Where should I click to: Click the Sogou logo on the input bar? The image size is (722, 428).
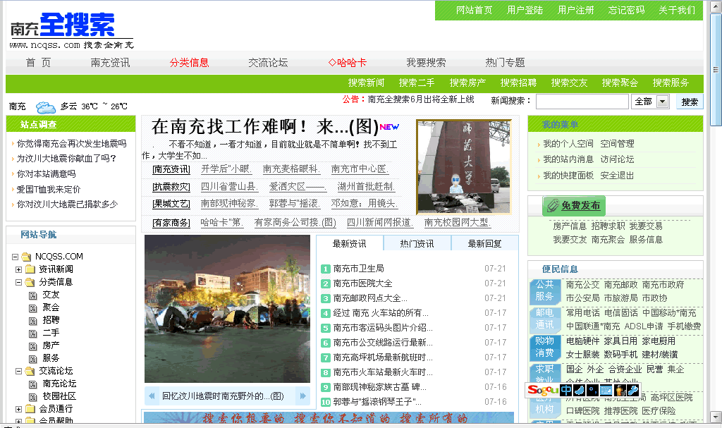point(543,390)
